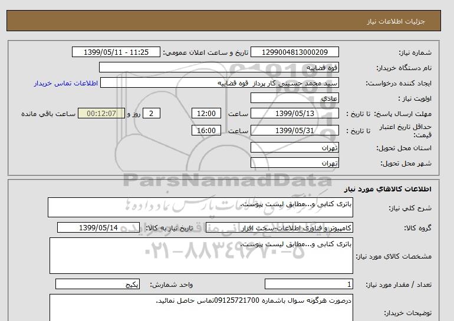Select the need number field 1299004813000209
Image resolution: width=454 pixels, height=321 pixels.
click(294, 52)
